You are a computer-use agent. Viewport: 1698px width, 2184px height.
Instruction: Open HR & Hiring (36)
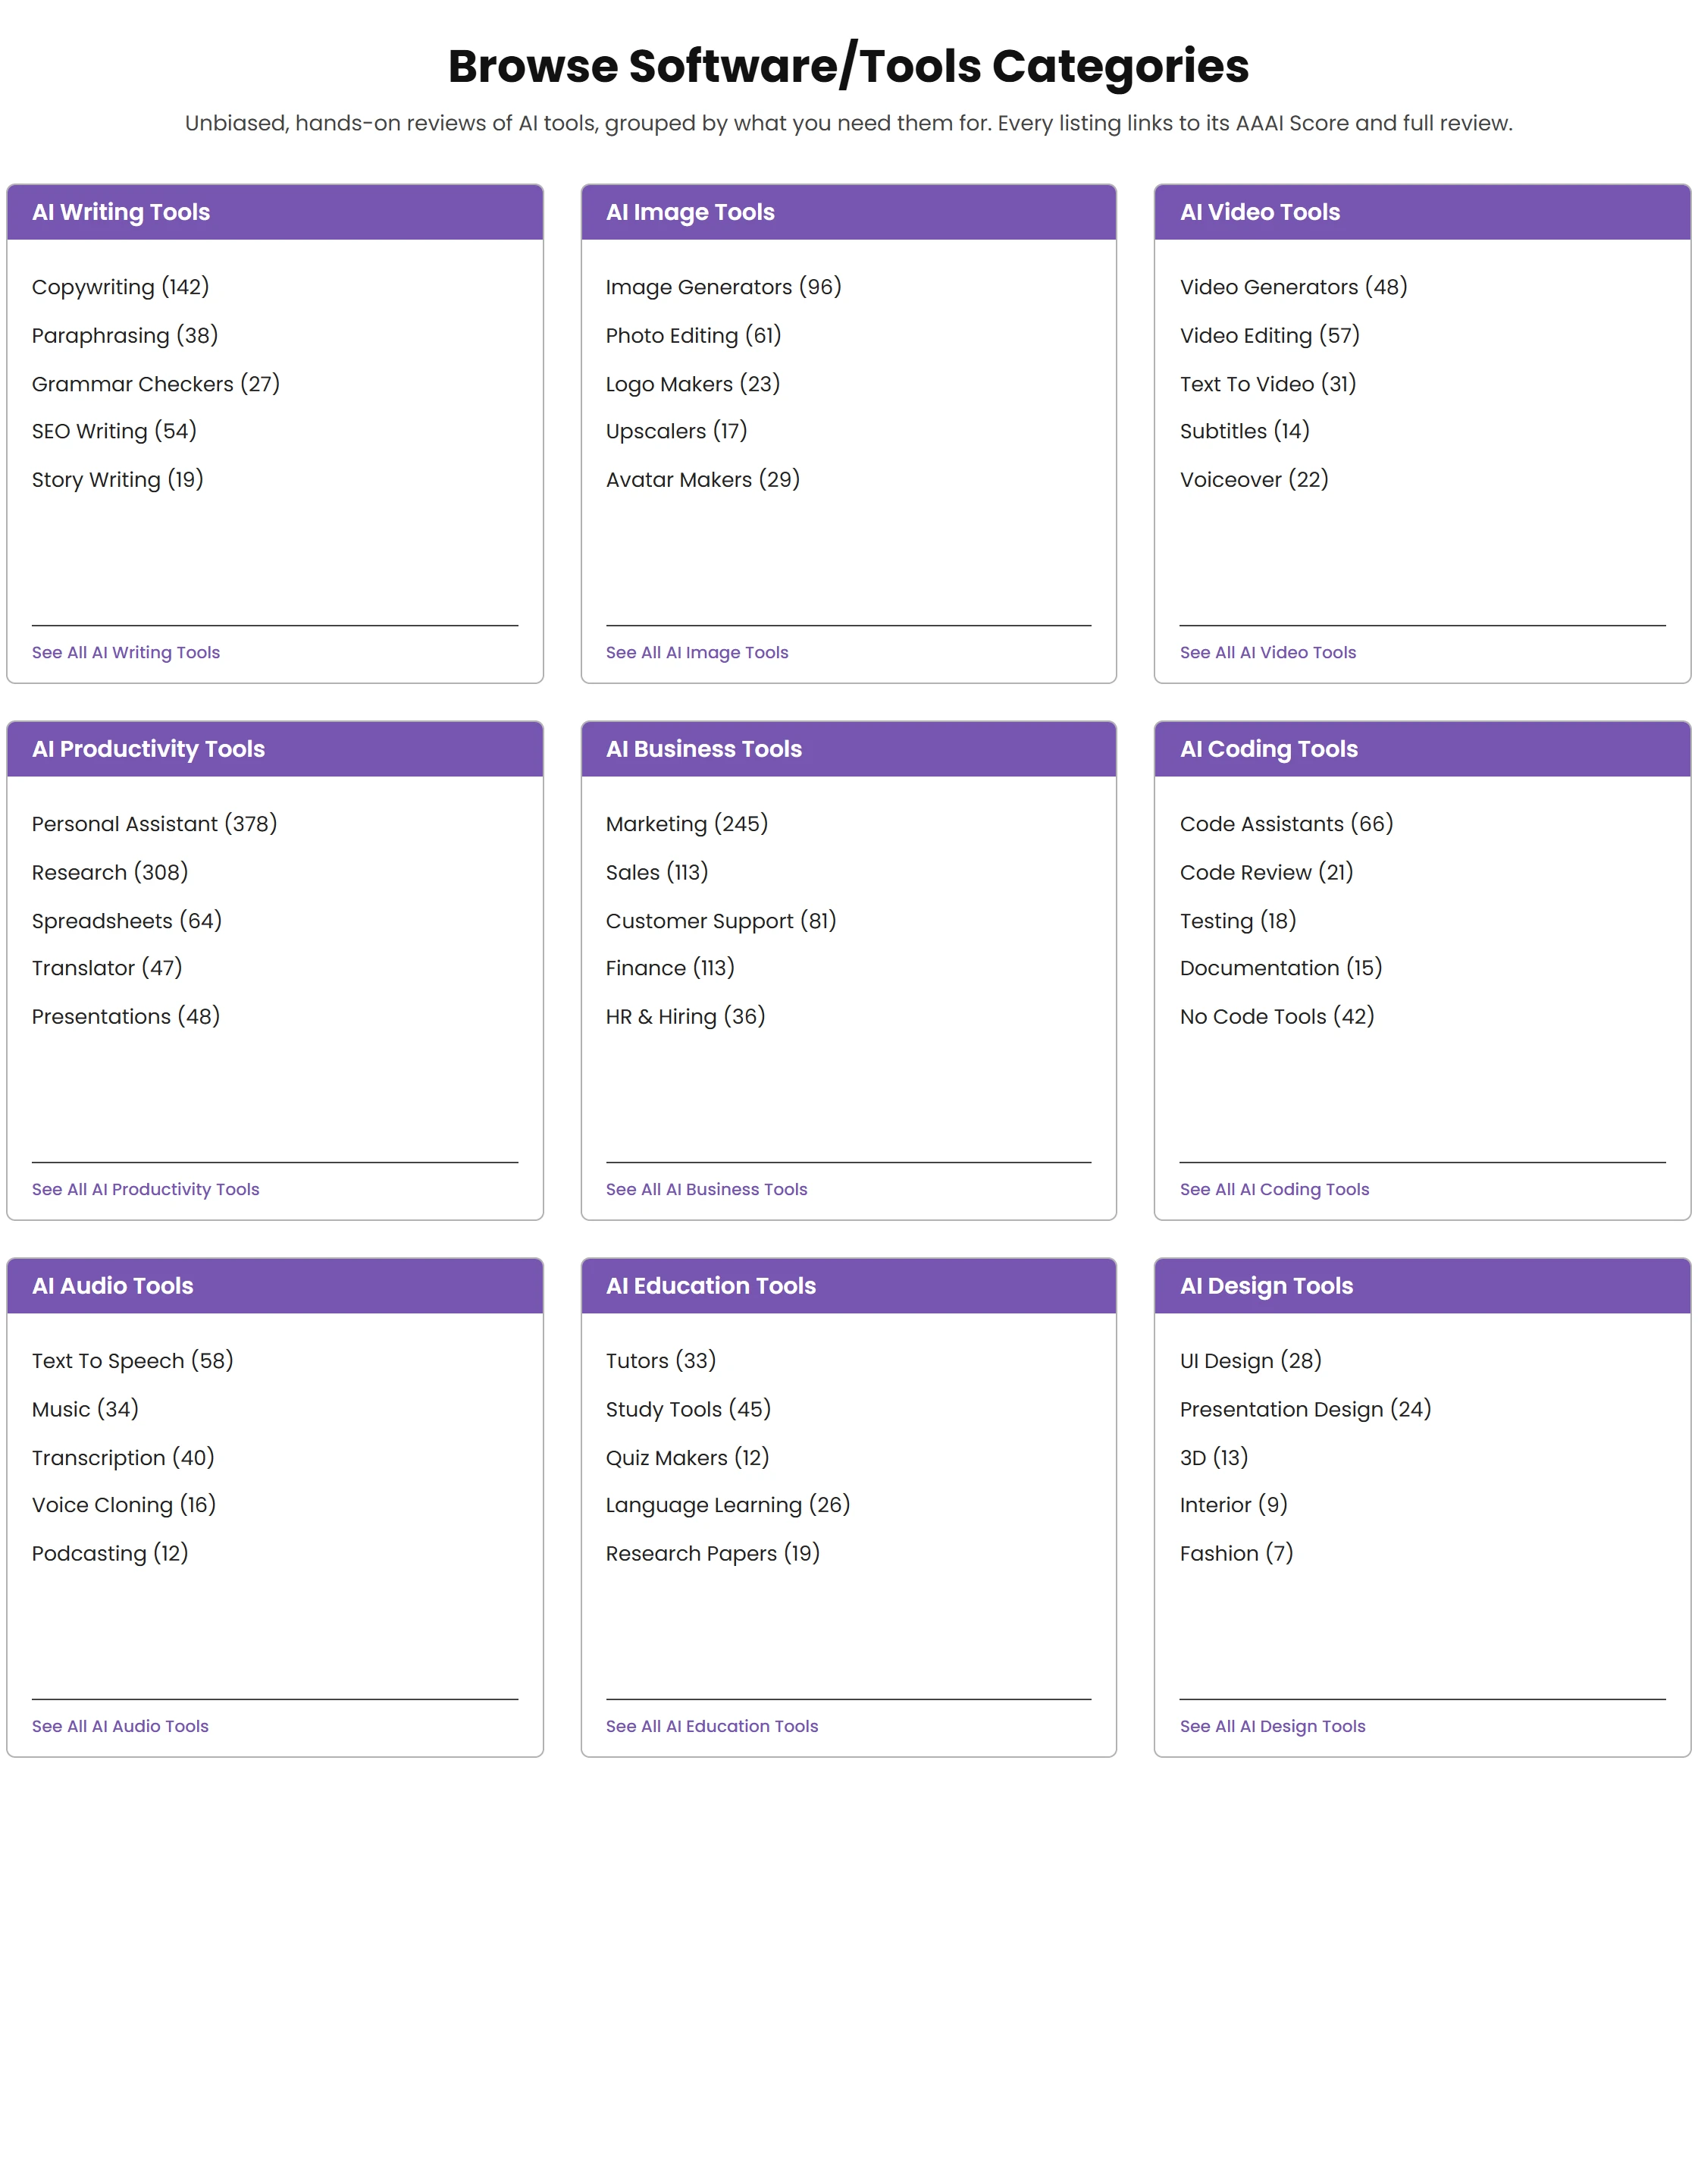coord(685,1016)
